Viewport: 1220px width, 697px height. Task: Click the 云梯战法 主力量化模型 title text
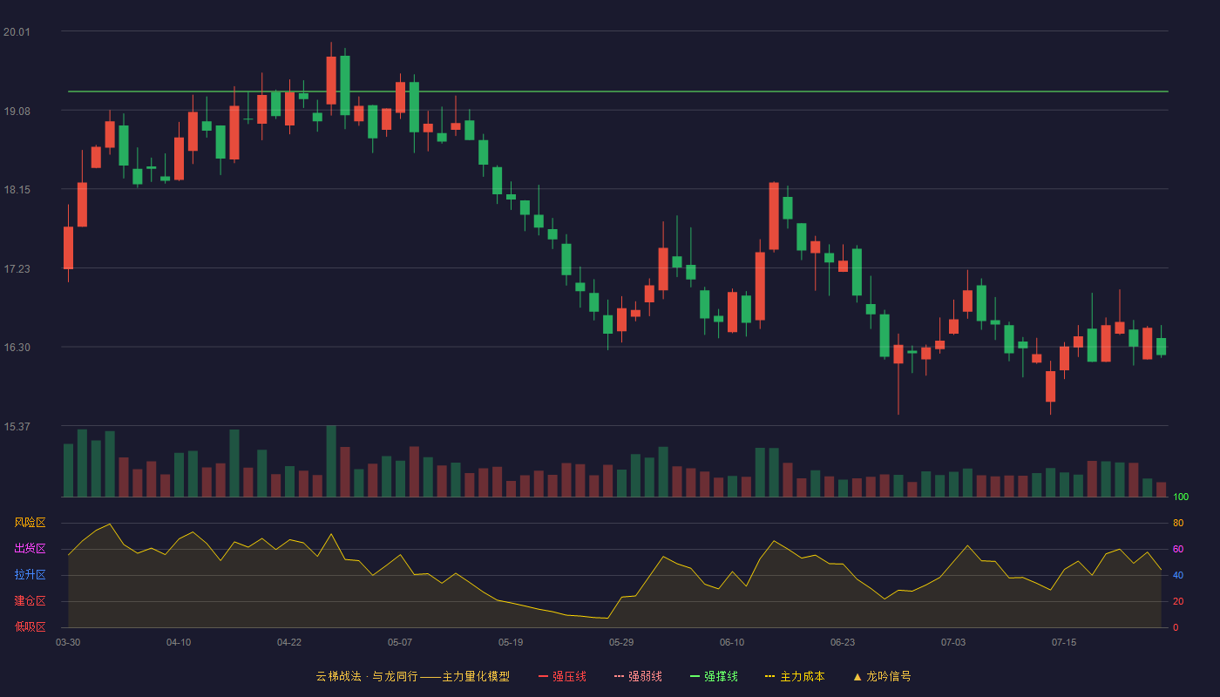click(412, 676)
